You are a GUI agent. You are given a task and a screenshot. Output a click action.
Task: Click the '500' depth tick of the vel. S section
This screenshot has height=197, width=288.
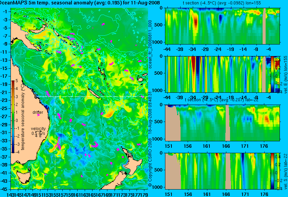(x=159, y=170)
